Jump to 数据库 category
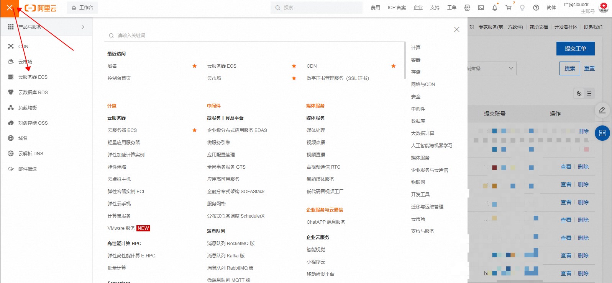 (x=418, y=121)
